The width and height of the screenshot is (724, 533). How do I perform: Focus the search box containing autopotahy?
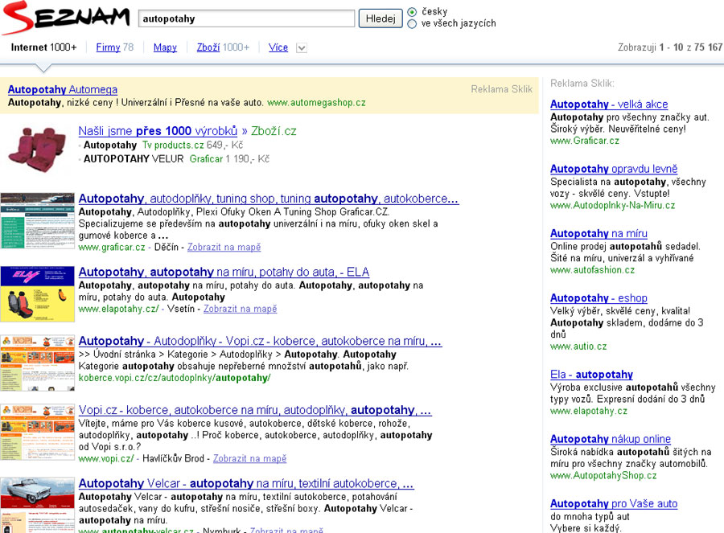[x=247, y=19]
